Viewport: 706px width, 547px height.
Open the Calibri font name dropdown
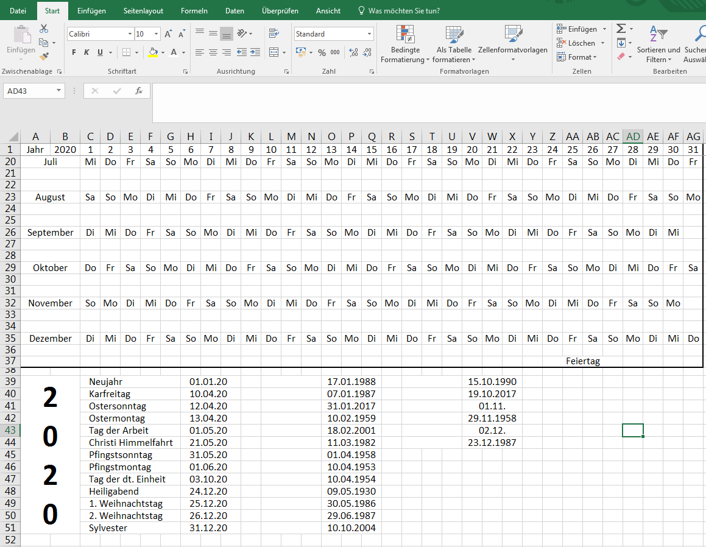130,34
